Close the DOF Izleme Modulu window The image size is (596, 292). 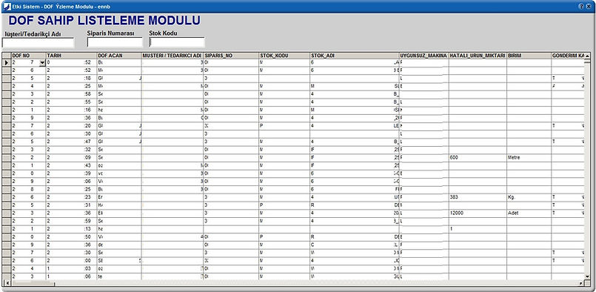point(589,7)
